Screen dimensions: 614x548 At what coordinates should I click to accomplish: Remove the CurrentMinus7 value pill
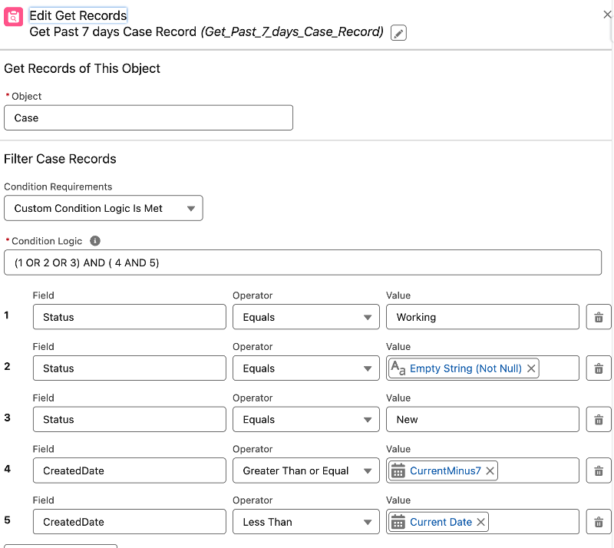(490, 470)
